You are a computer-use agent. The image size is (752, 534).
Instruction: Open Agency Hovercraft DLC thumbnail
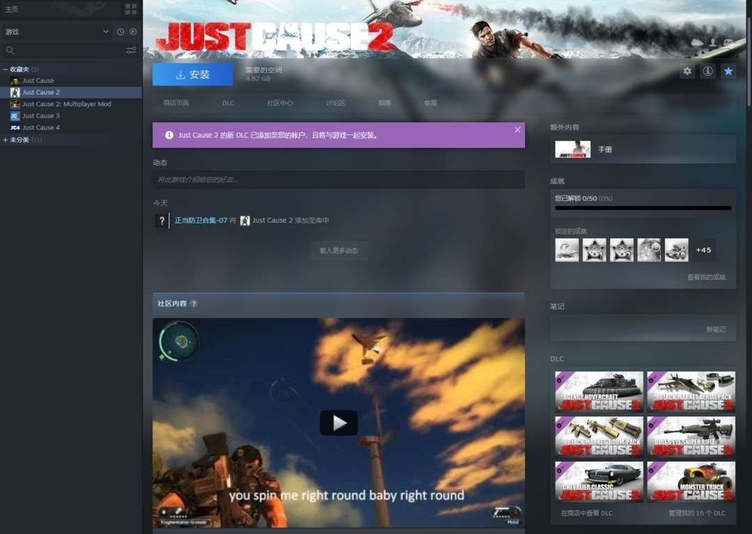coord(599,391)
